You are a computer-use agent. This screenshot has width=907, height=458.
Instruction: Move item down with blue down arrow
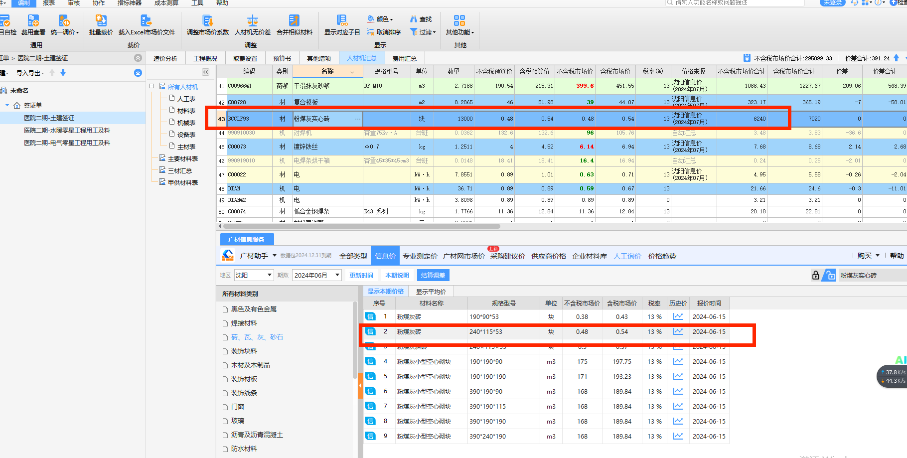click(63, 73)
